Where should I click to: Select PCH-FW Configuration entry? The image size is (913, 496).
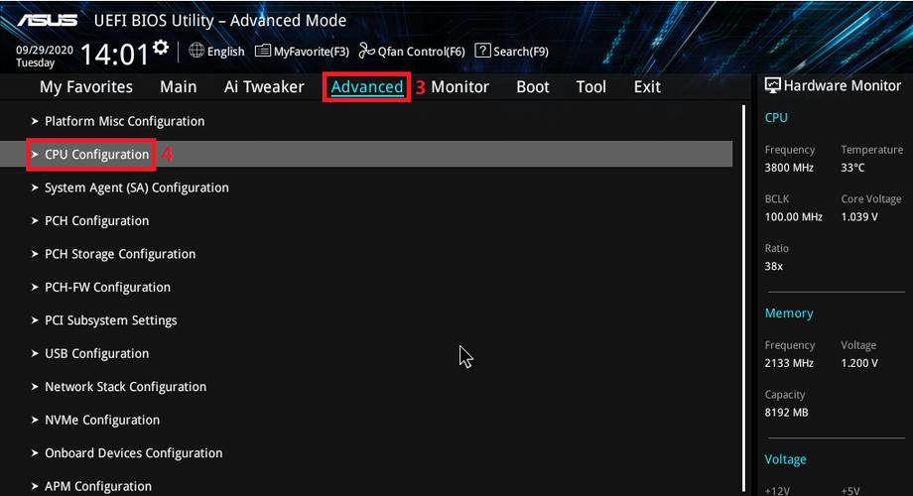[108, 287]
